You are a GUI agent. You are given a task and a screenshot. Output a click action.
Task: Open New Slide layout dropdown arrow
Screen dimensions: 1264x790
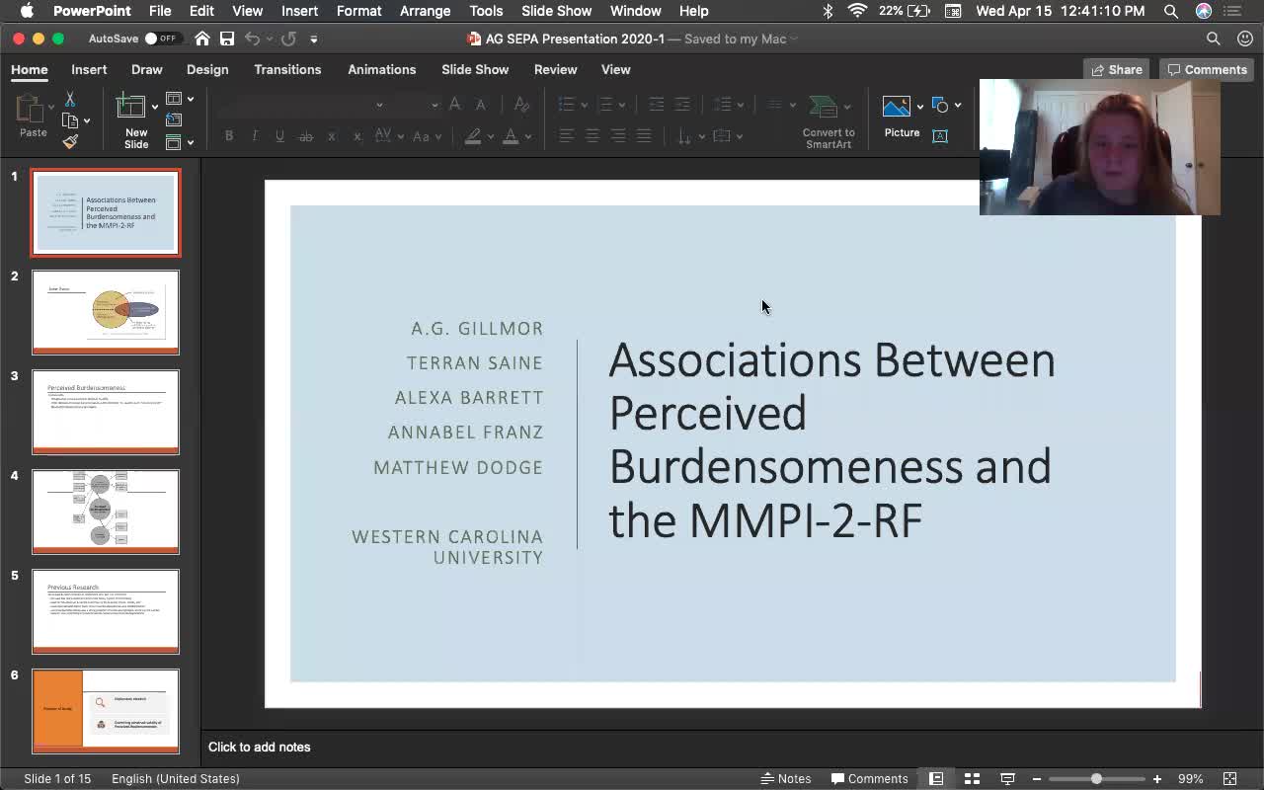(x=154, y=107)
